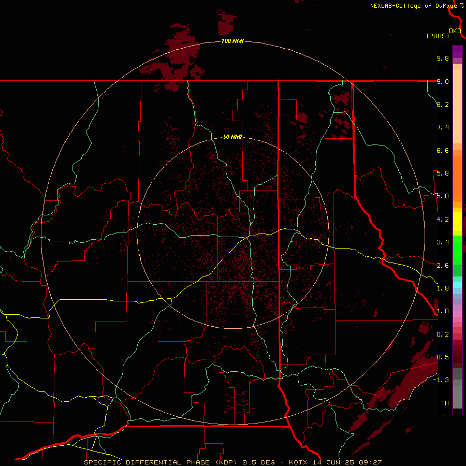Click the -0.5 value on the color scale
Screen dimensions: 466x466
coord(441,357)
